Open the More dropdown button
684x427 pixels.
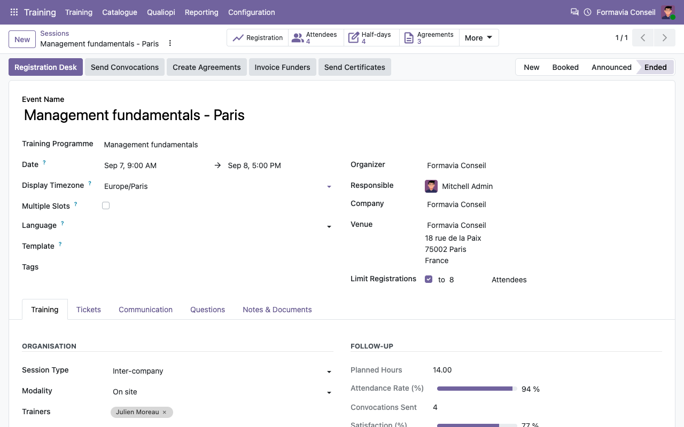click(x=479, y=38)
